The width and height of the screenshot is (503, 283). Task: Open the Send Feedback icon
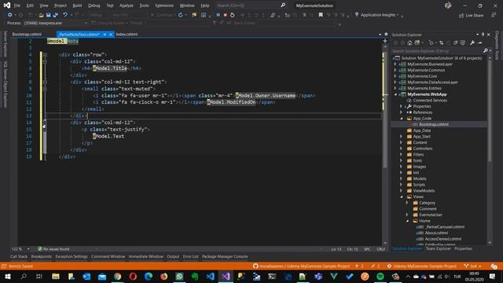tap(494, 16)
